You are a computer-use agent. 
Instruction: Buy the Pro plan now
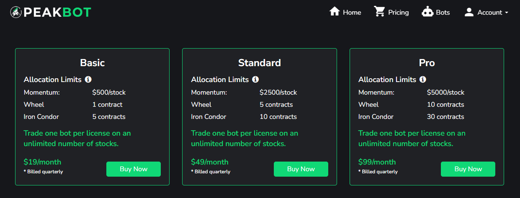(468, 169)
